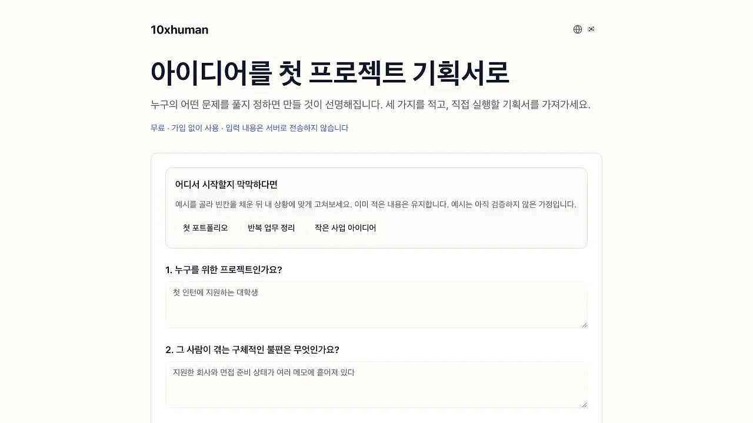Image resolution: width=753 pixels, height=423 pixels.
Task: Choose the 첫 포트폴리오 example
Action: (x=205, y=228)
